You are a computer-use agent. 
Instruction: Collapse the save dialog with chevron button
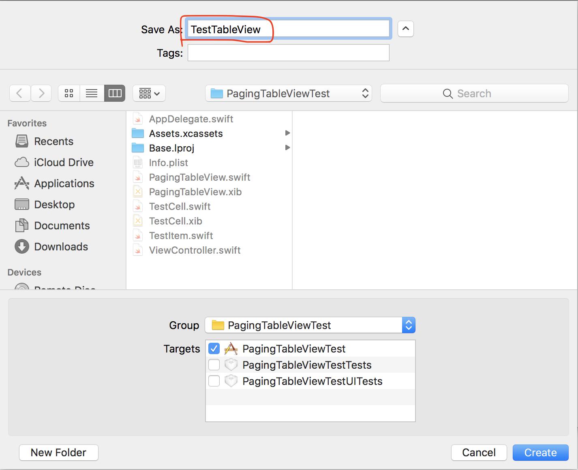pyautogui.click(x=405, y=29)
